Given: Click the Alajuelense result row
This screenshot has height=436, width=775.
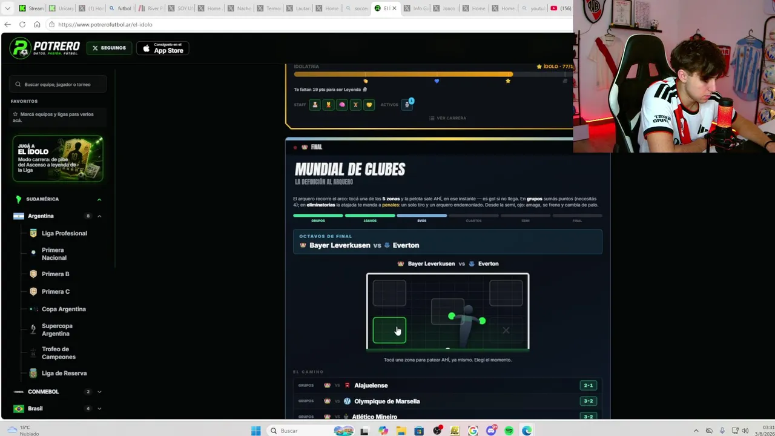Looking at the screenshot, I should (447, 385).
